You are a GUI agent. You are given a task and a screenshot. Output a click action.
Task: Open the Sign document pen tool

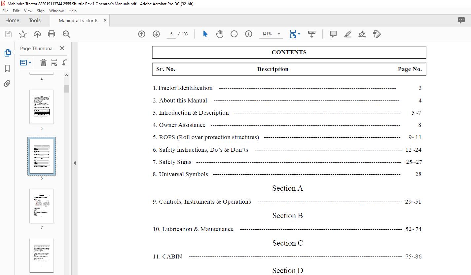click(x=362, y=34)
